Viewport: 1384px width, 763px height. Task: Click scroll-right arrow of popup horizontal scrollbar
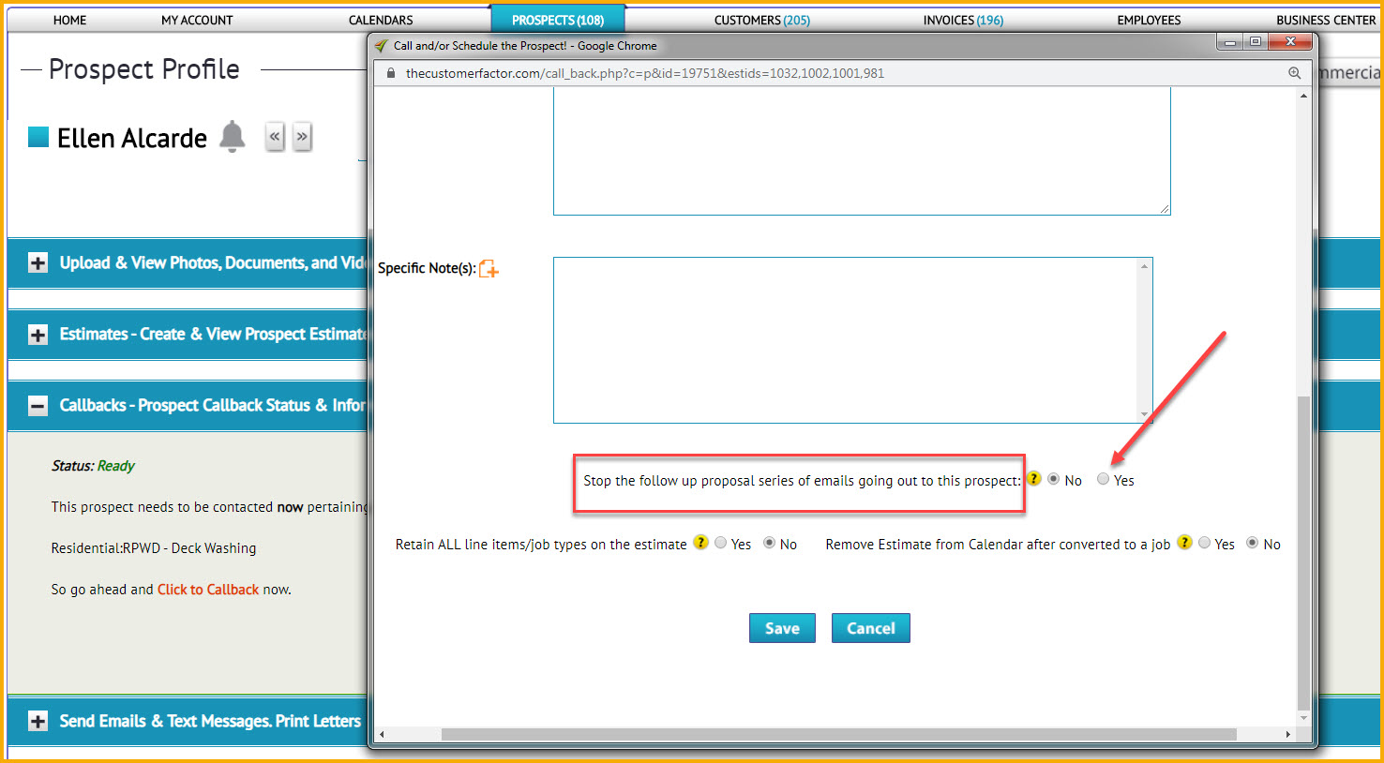1288,734
